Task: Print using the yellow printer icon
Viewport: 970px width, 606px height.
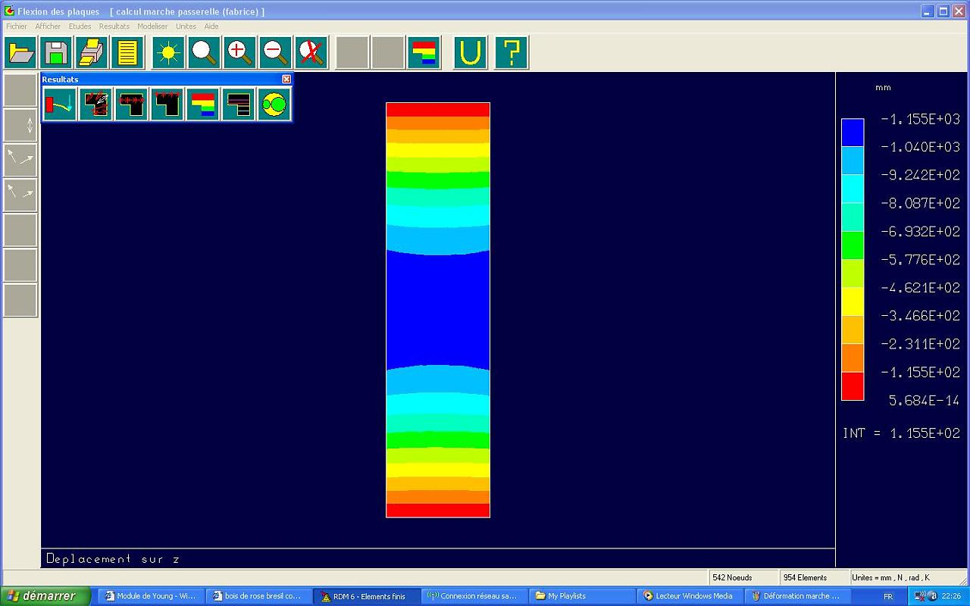Action: point(92,52)
